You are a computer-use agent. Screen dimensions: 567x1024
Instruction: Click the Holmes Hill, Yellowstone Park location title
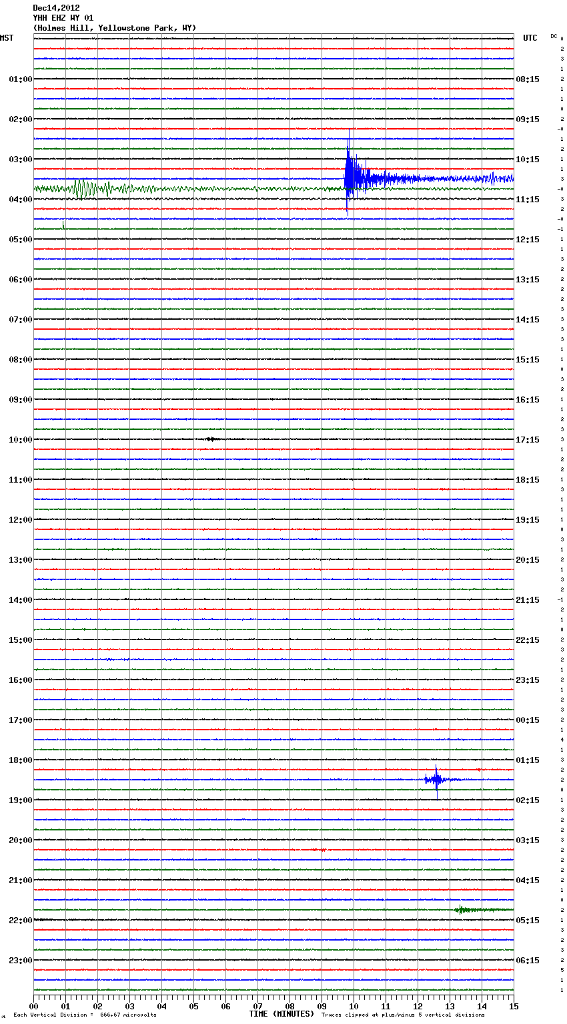pyautogui.click(x=115, y=28)
